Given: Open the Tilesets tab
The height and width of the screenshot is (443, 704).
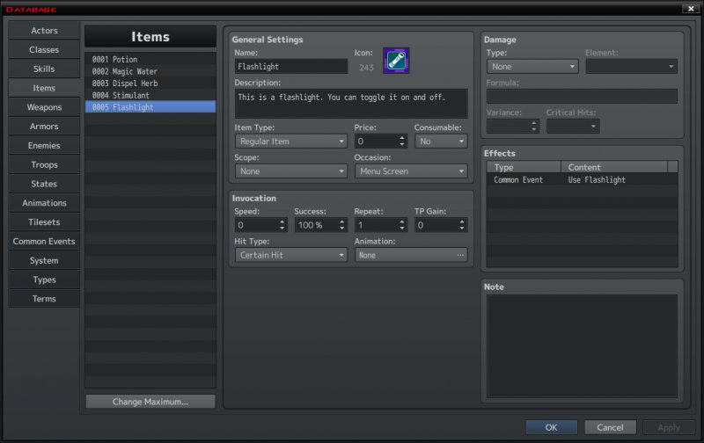Looking at the screenshot, I should tap(44, 222).
